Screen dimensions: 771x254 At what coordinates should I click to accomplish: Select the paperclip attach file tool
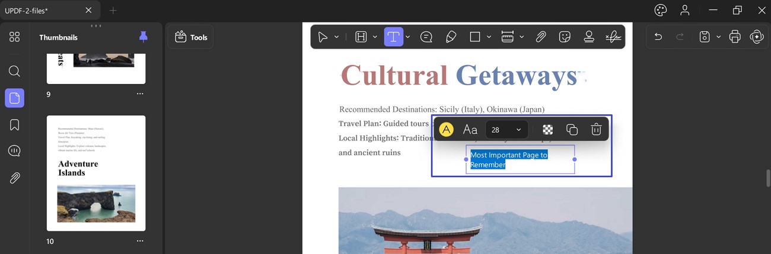[x=540, y=37]
